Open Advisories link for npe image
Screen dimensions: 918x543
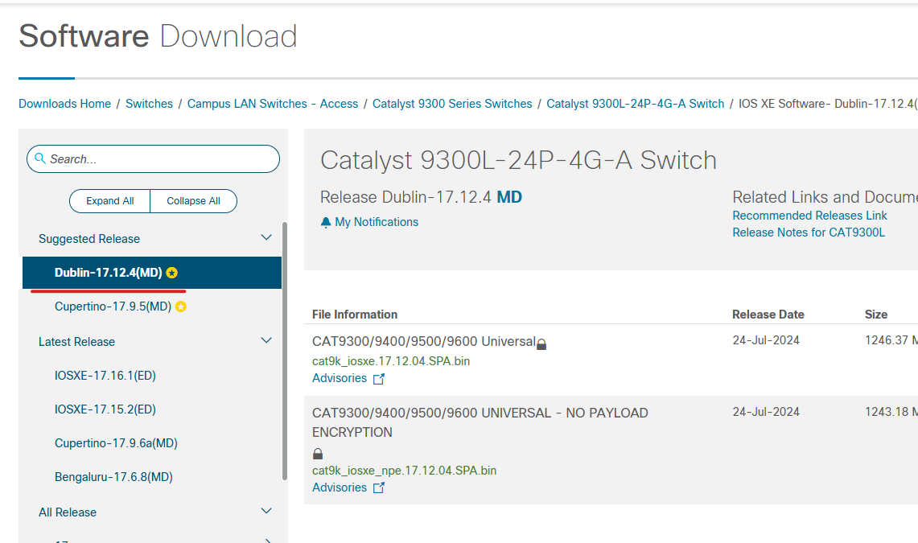coord(340,487)
